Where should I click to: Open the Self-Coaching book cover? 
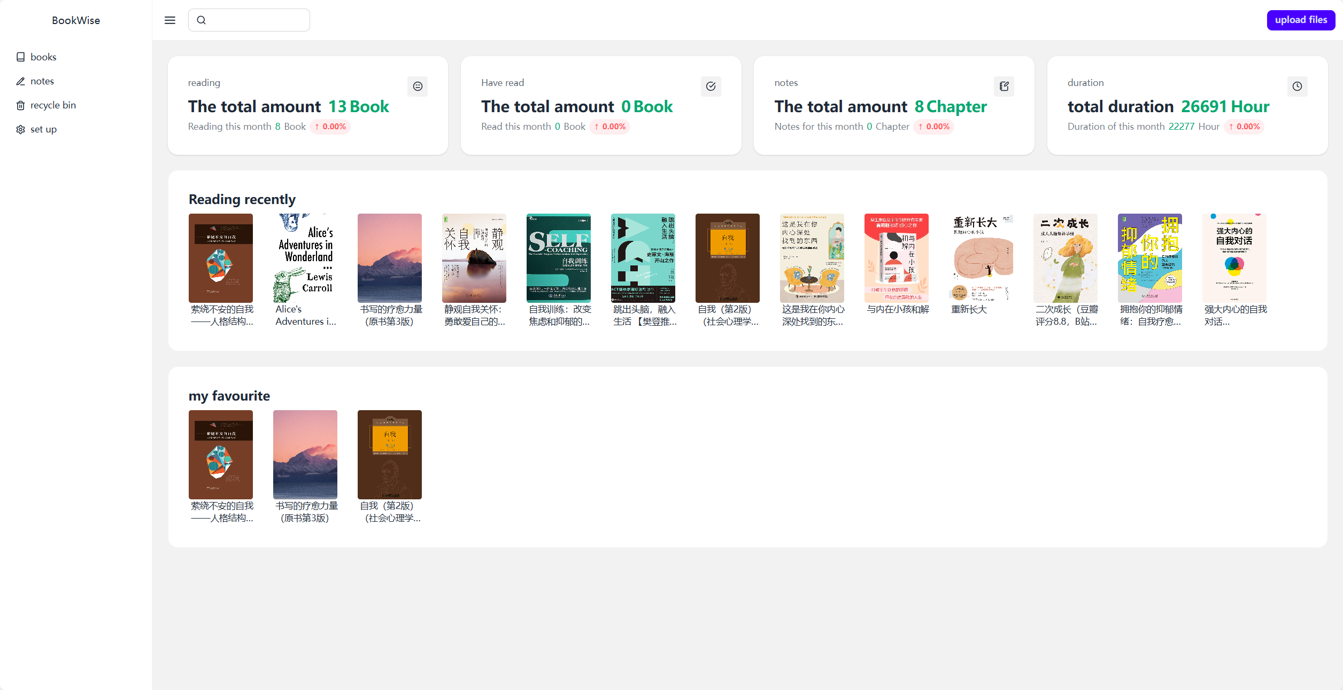click(x=559, y=258)
